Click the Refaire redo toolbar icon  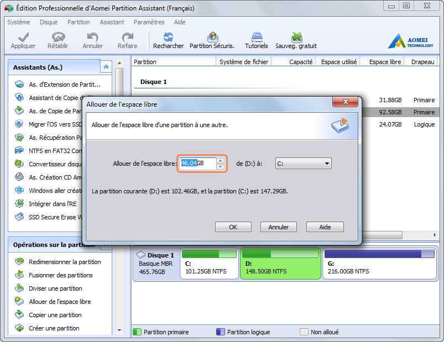(127, 37)
